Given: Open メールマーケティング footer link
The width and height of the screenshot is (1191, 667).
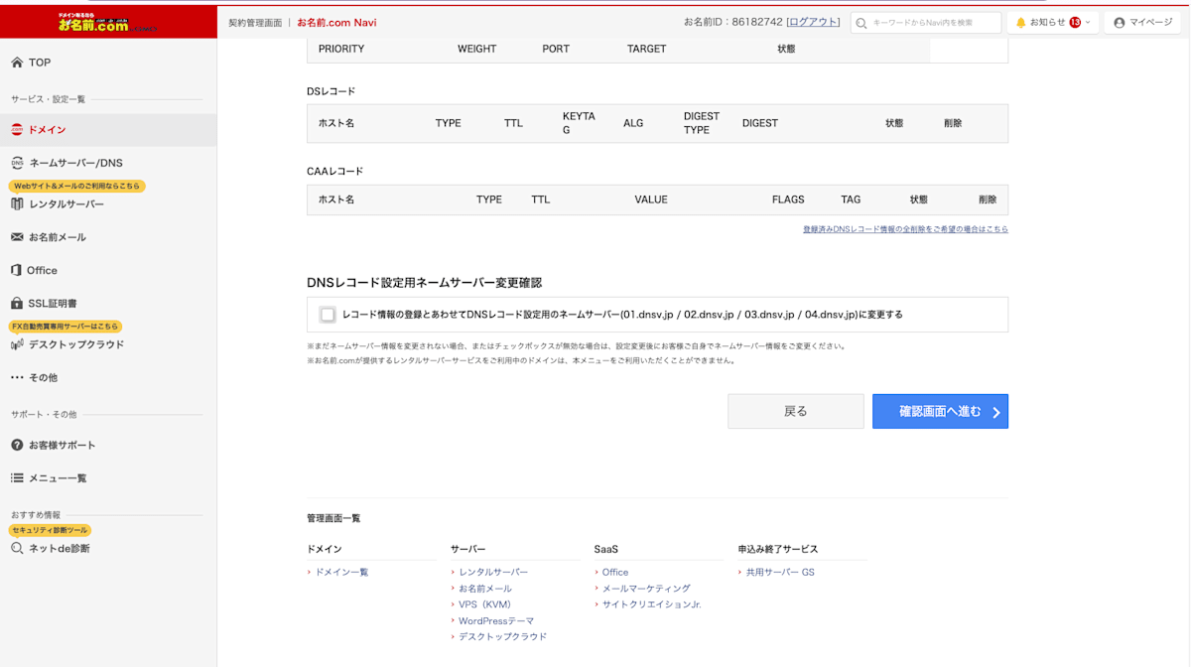Looking at the screenshot, I should (646, 589).
